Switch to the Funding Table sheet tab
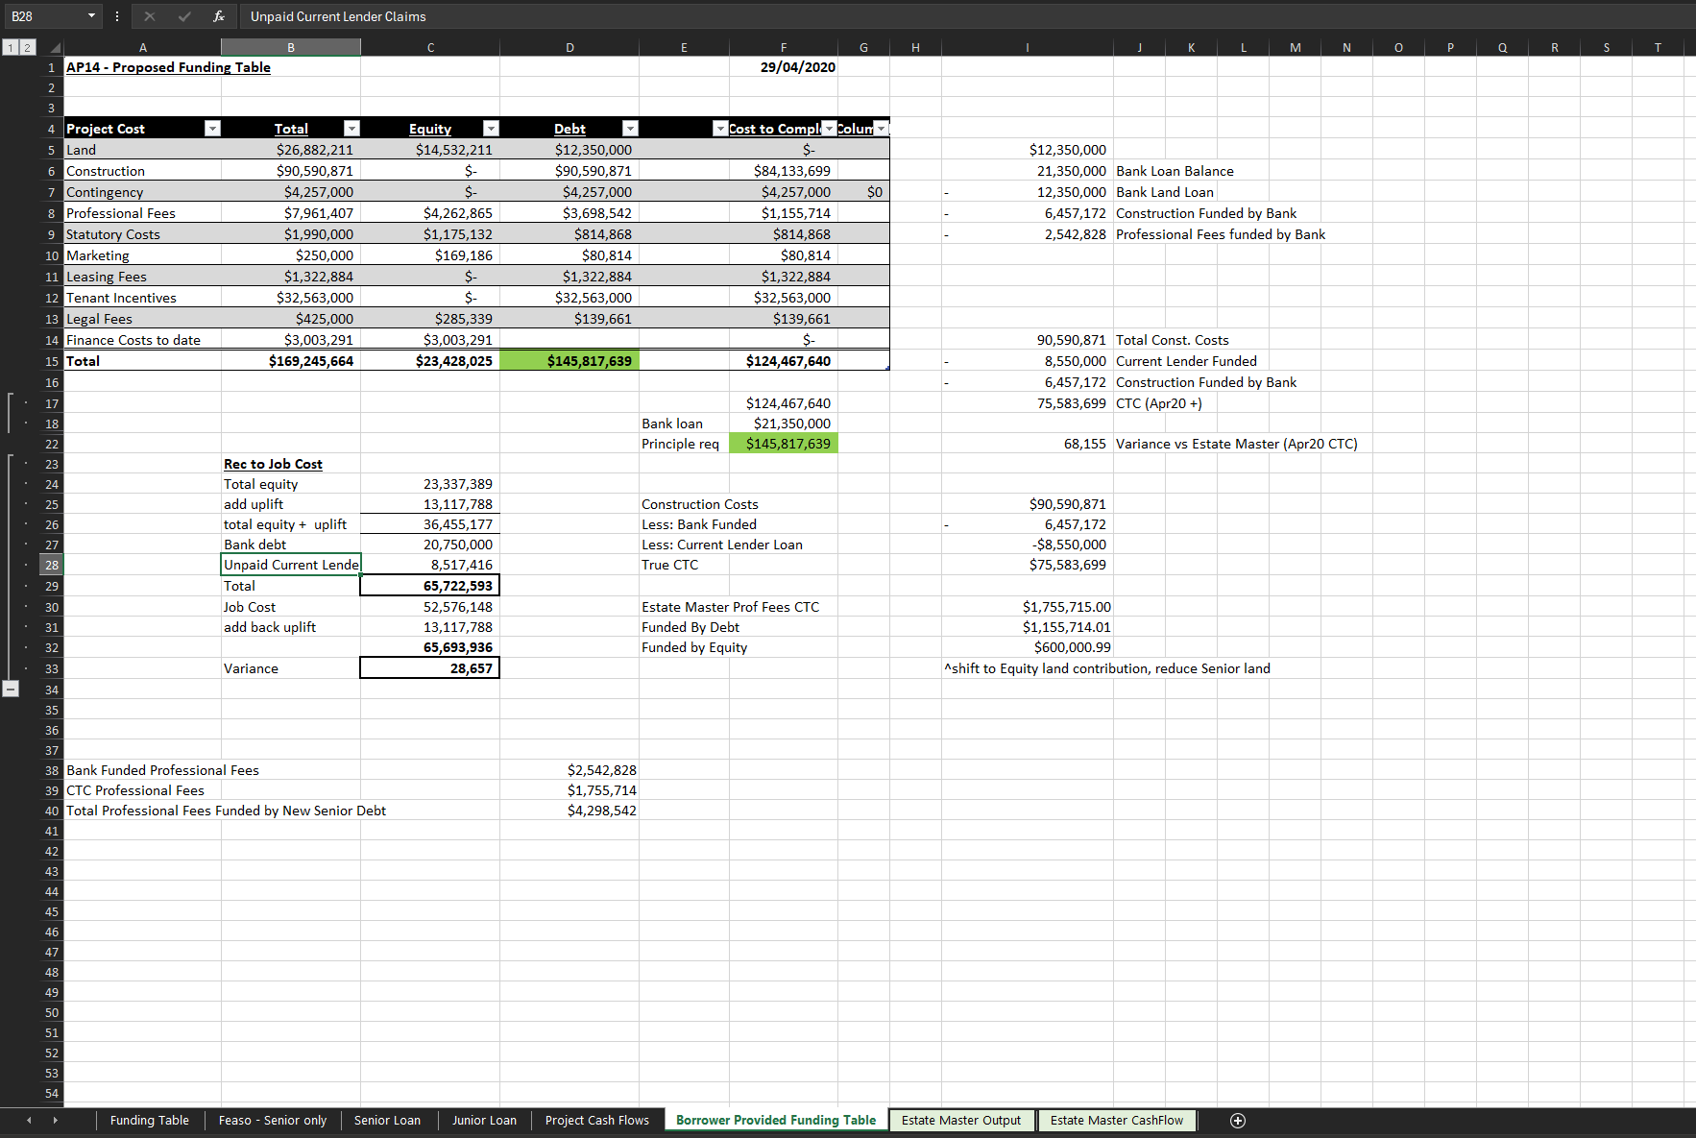Image resolution: width=1696 pixels, height=1138 pixels. coord(150,1121)
